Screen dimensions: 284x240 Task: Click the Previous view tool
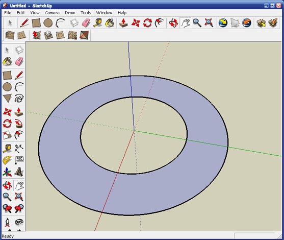pyautogui.click(x=7, y=208)
